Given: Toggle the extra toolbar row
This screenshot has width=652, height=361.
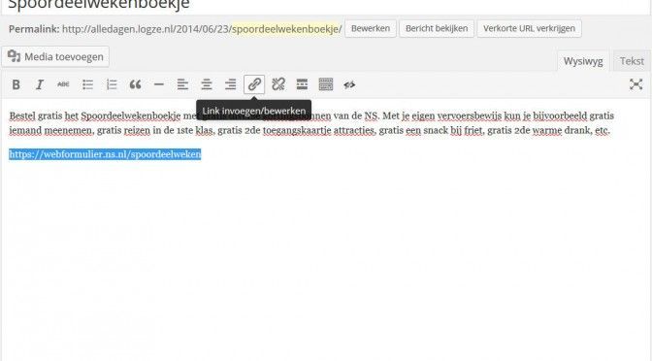Looking at the screenshot, I should pos(326,84).
